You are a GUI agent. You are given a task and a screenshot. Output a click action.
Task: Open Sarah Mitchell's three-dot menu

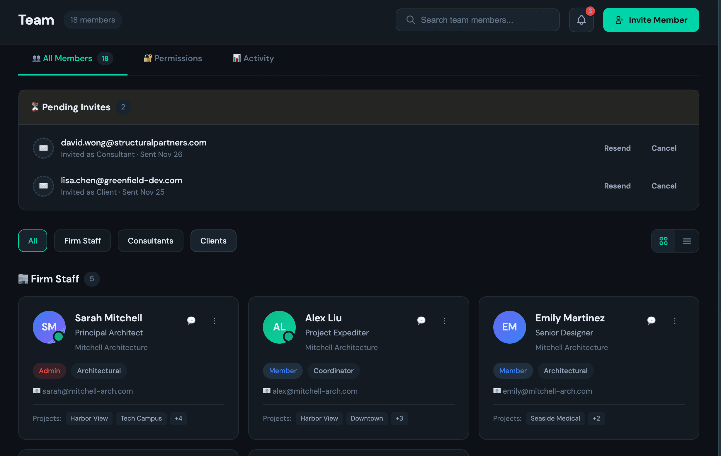(x=214, y=321)
